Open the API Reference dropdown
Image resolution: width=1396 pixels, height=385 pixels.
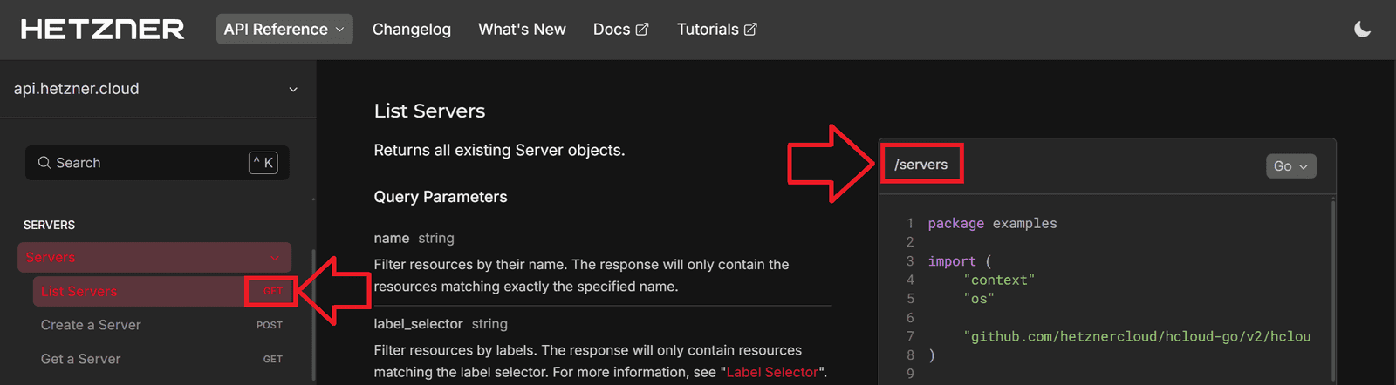click(284, 29)
